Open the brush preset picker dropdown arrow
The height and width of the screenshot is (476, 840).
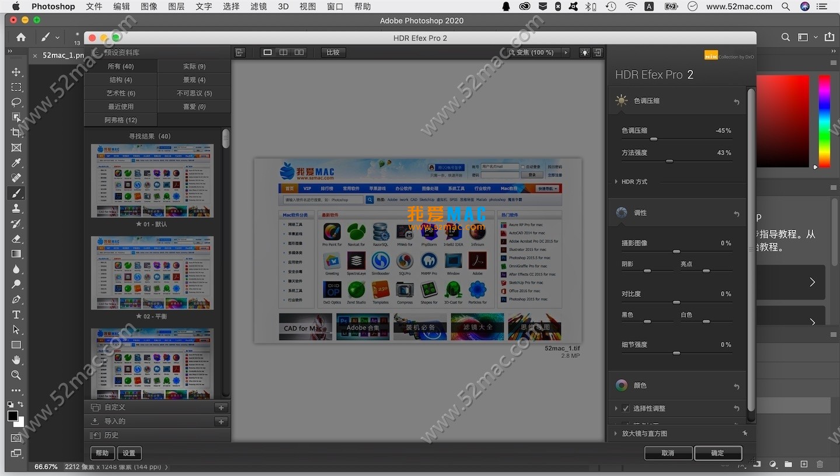point(57,37)
